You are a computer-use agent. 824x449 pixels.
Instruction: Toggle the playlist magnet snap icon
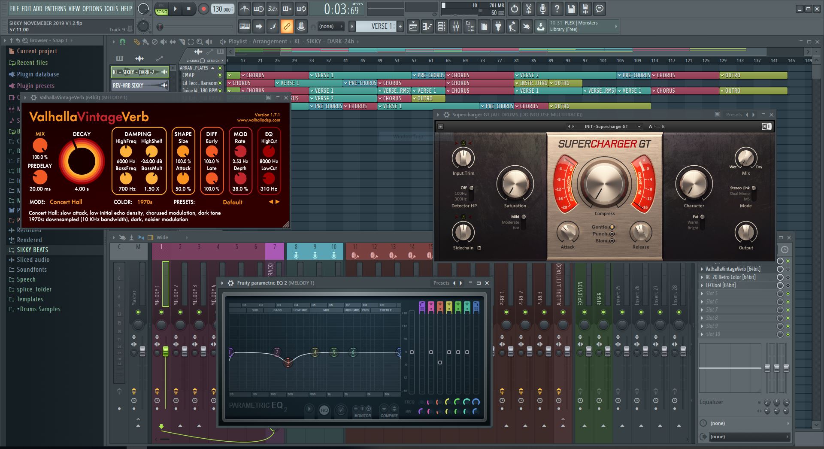(122, 42)
